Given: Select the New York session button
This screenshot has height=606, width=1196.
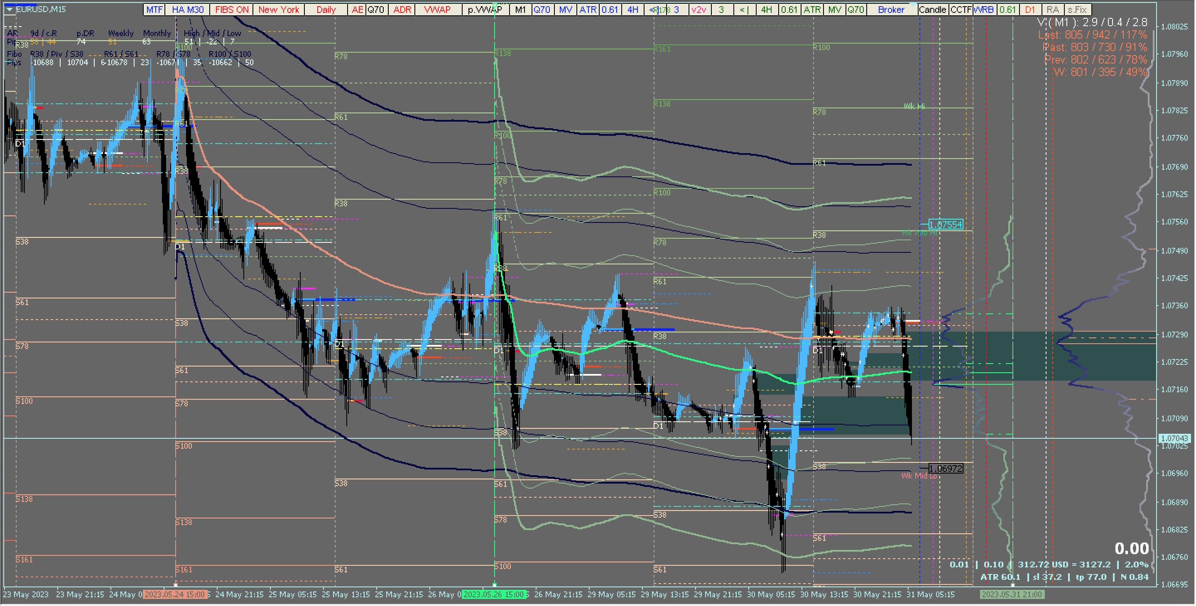Looking at the screenshot, I should click(x=279, y=10).
